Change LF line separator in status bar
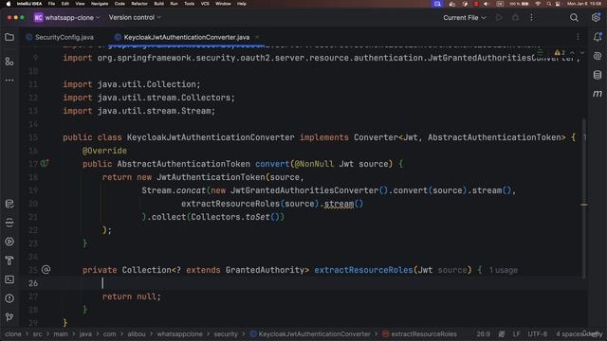607x341 pixels. (x=516, y=333)
